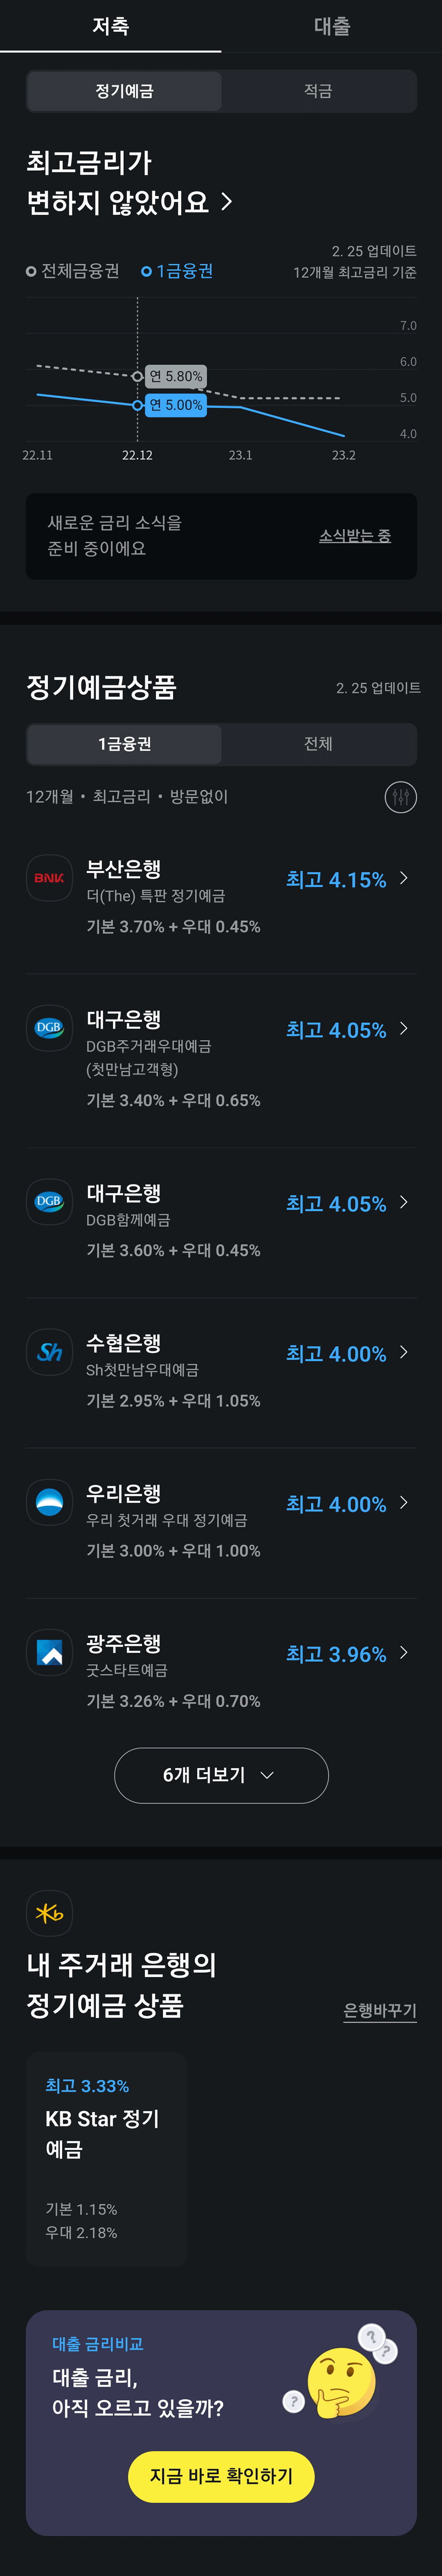Tap the Suhyup Bank Sh logo

point(49,1352)
